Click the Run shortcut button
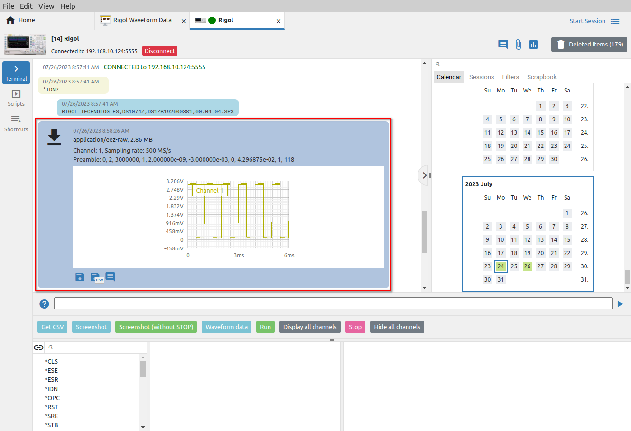The height and width of the screenshot is (431, 631). click(x=266, y=327)
